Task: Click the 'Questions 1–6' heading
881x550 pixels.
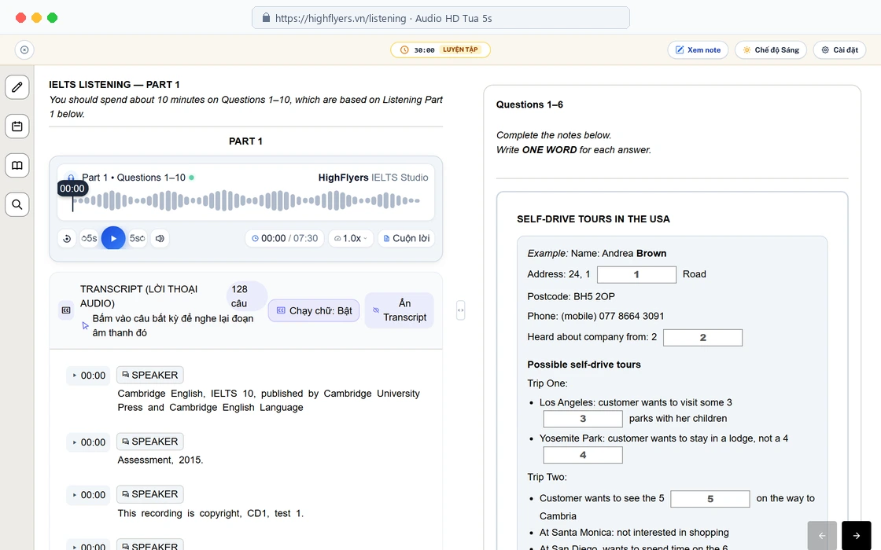Action: tap(529, 104)
